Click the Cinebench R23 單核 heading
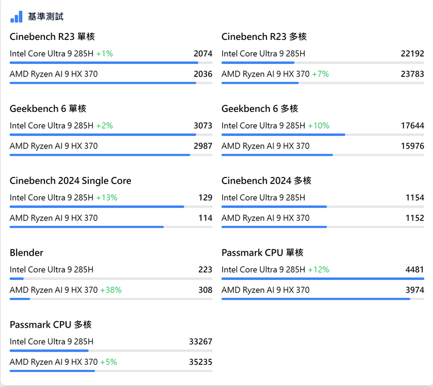Image resolution: width=433 pixels, height=387 pixels. tap(52, 37)
